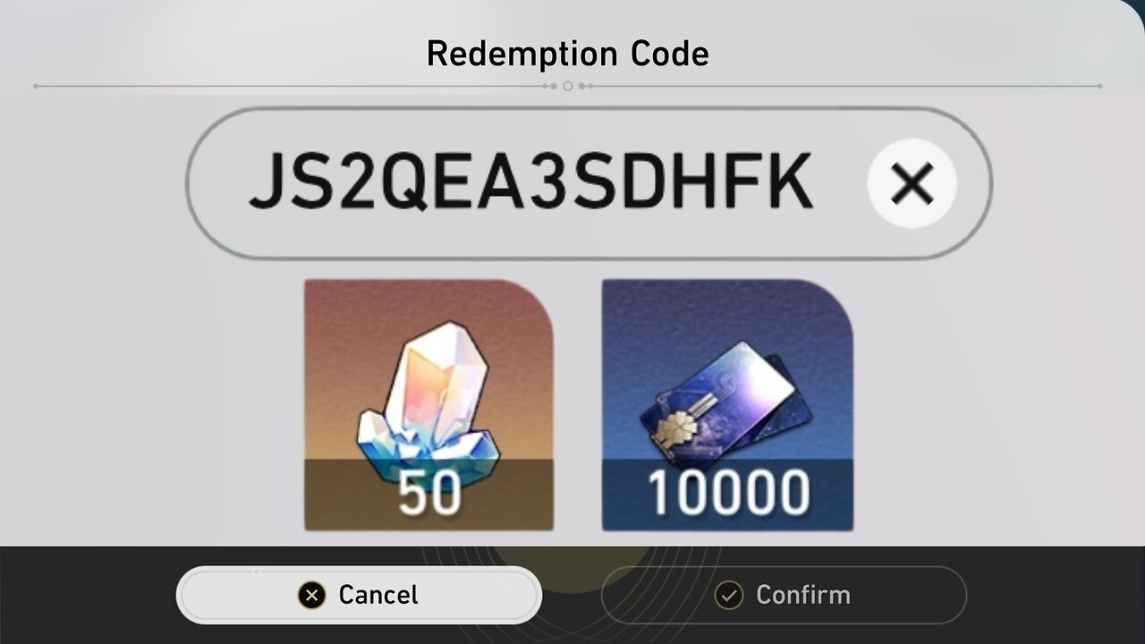The height and width of the screenshot is (644, 1145).
Task: Open the blue Credits reward tile
Action: point(727,405)
